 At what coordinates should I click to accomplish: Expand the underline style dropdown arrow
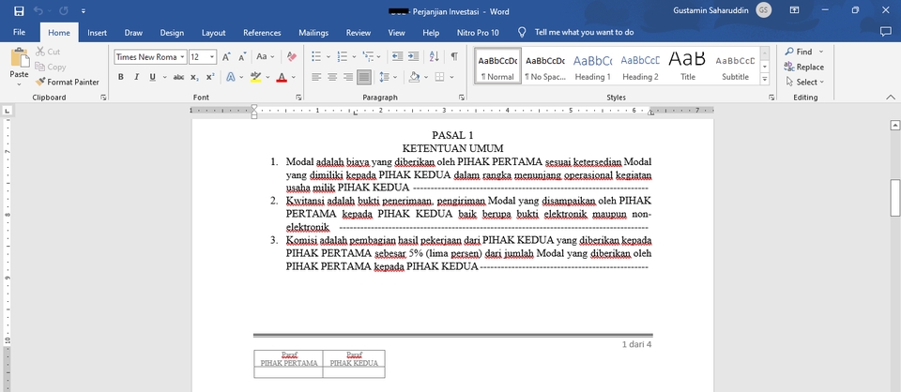[164, 77]
